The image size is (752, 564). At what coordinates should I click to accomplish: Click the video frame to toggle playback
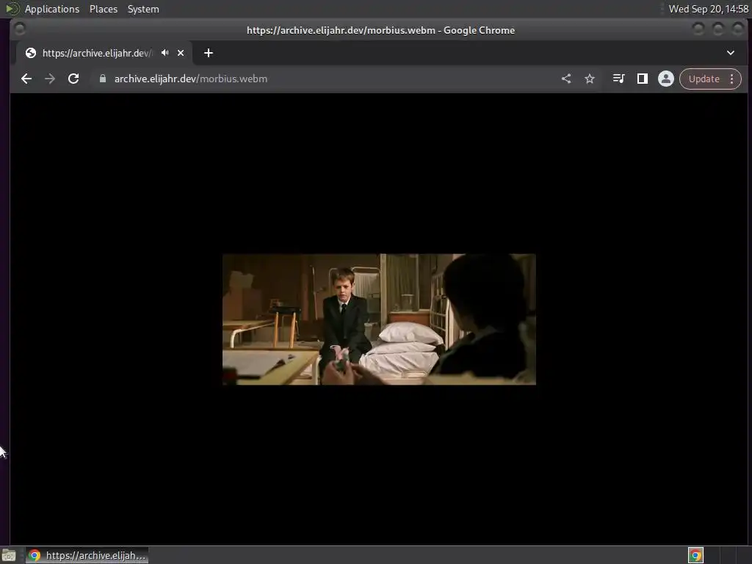[379, 319]
